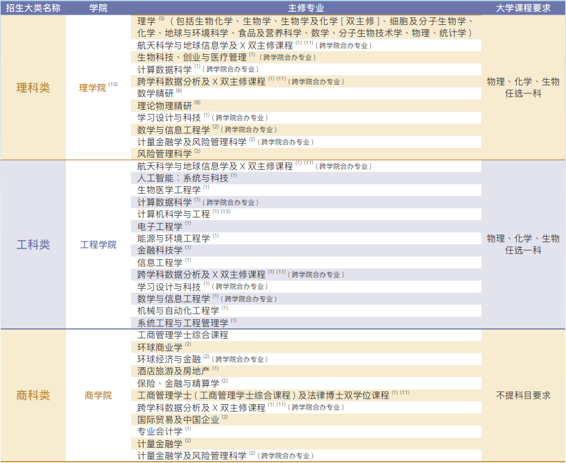Click the 主修专业 column header
566x463 pixels.
(306, 8)
